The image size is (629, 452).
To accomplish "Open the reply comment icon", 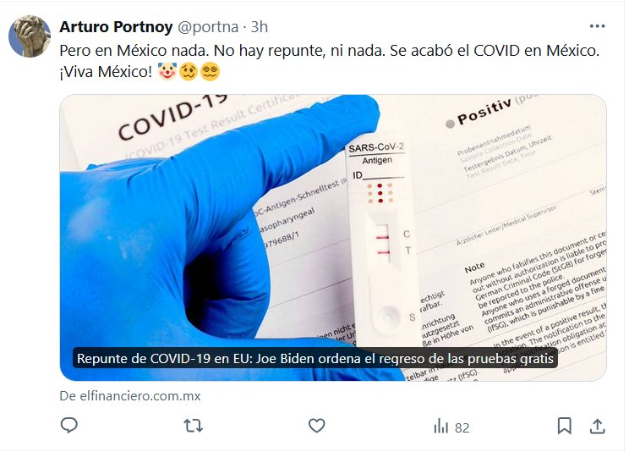I will [x=69, y=425].
